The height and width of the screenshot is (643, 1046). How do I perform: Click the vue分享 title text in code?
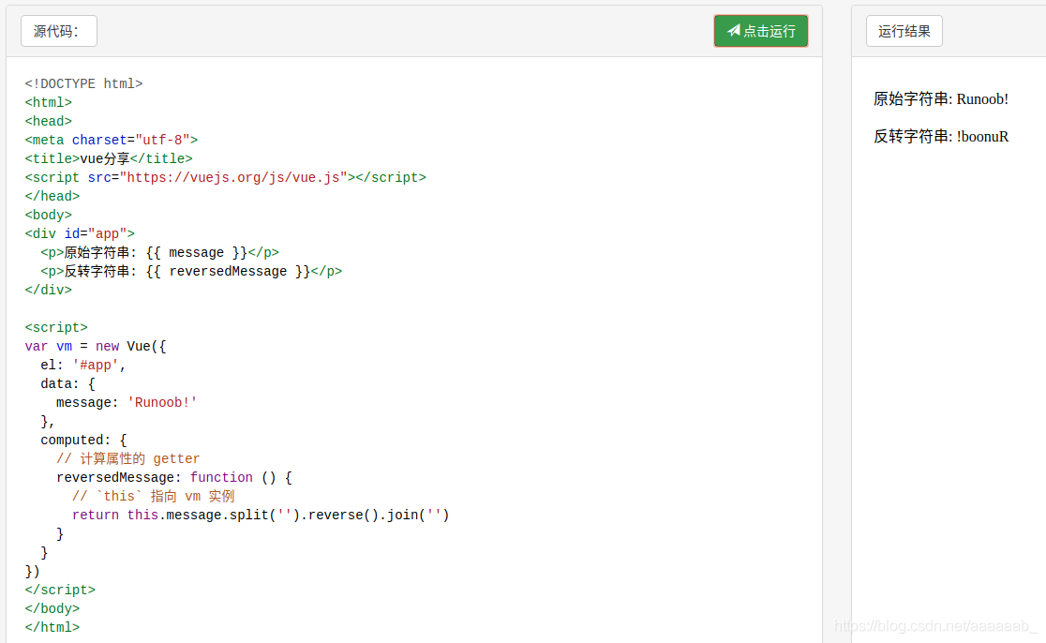click(105, 158)
